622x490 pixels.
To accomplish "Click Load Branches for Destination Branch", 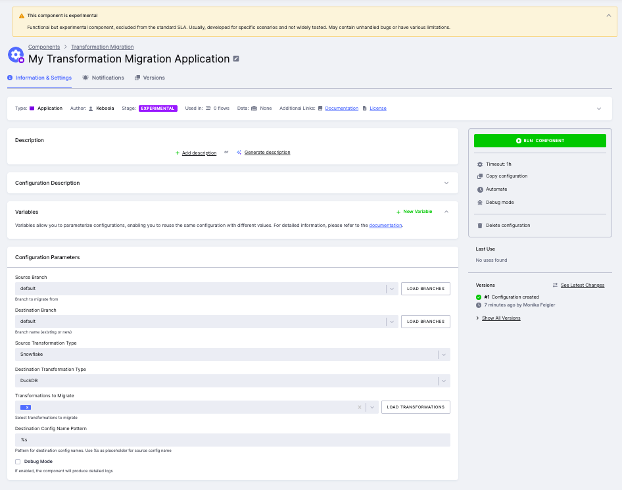I will coord(425,322).
